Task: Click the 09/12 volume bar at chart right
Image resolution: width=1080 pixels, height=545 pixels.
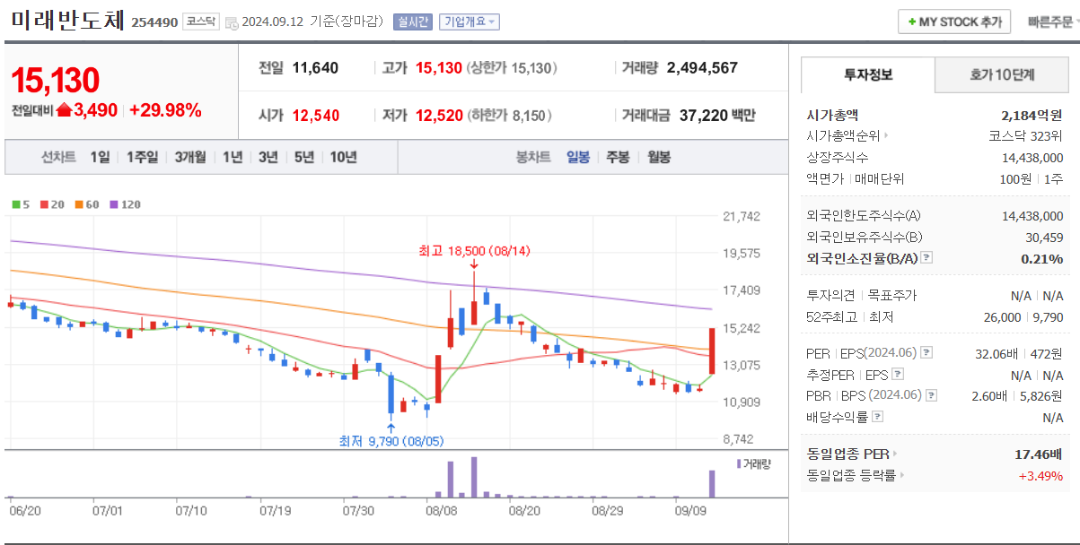Action: pyautogui.click(x=712, y=484)
